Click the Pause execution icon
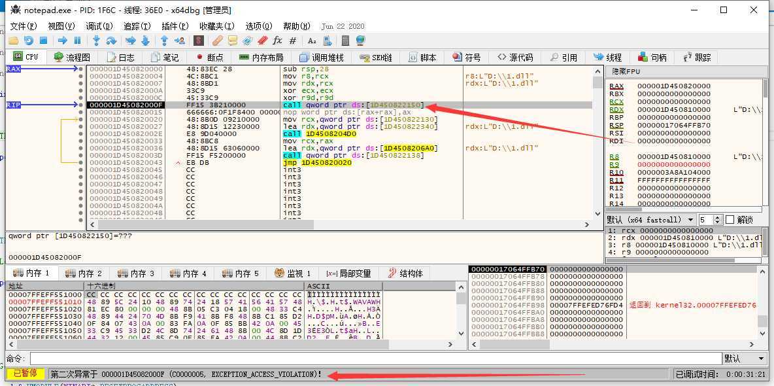 78,41
